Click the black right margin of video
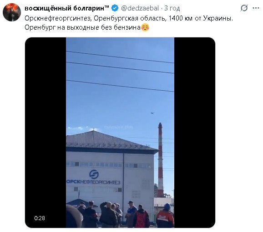 coord(195,132)
